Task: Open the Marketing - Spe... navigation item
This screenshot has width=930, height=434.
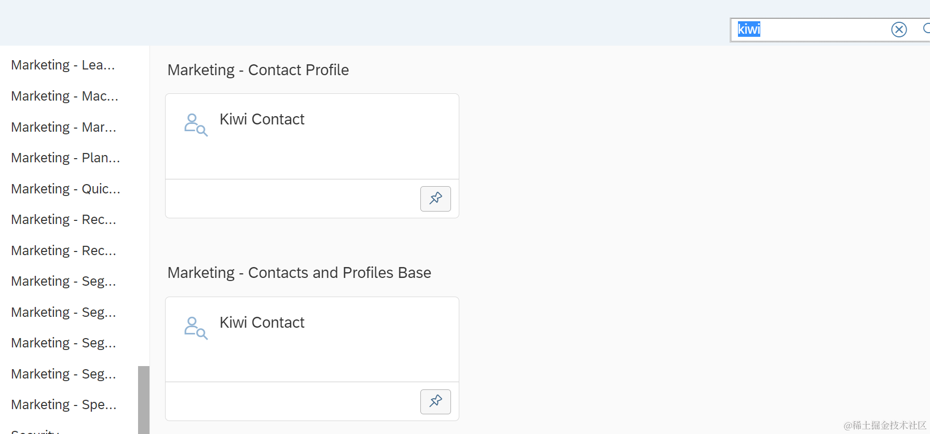Action: pyautogui.click(x=63, y=405)
